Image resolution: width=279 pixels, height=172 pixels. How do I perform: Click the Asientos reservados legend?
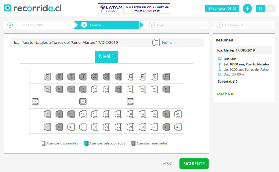(x=149, y=143)
